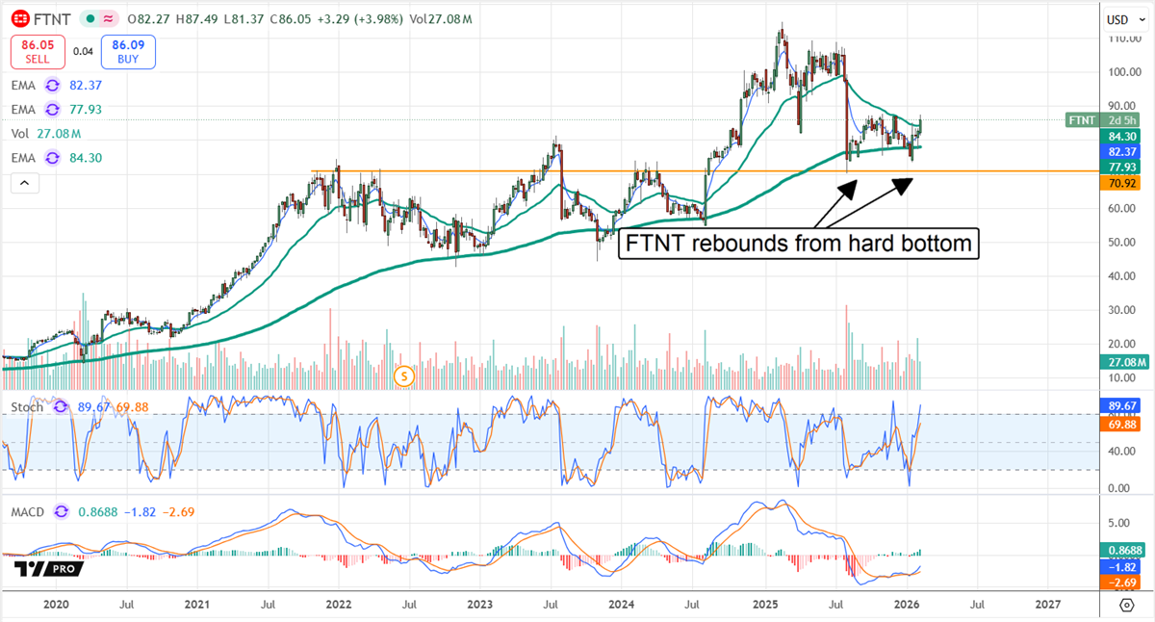Screen dimensions: 1155x622
Task: Click the Stoch indicator refresh icon
Action: pyautogui.click(x=59, y=407)
